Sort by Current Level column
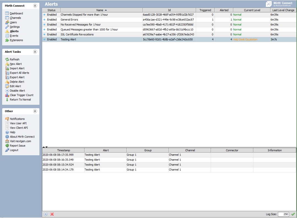 [x=252, y=10]
